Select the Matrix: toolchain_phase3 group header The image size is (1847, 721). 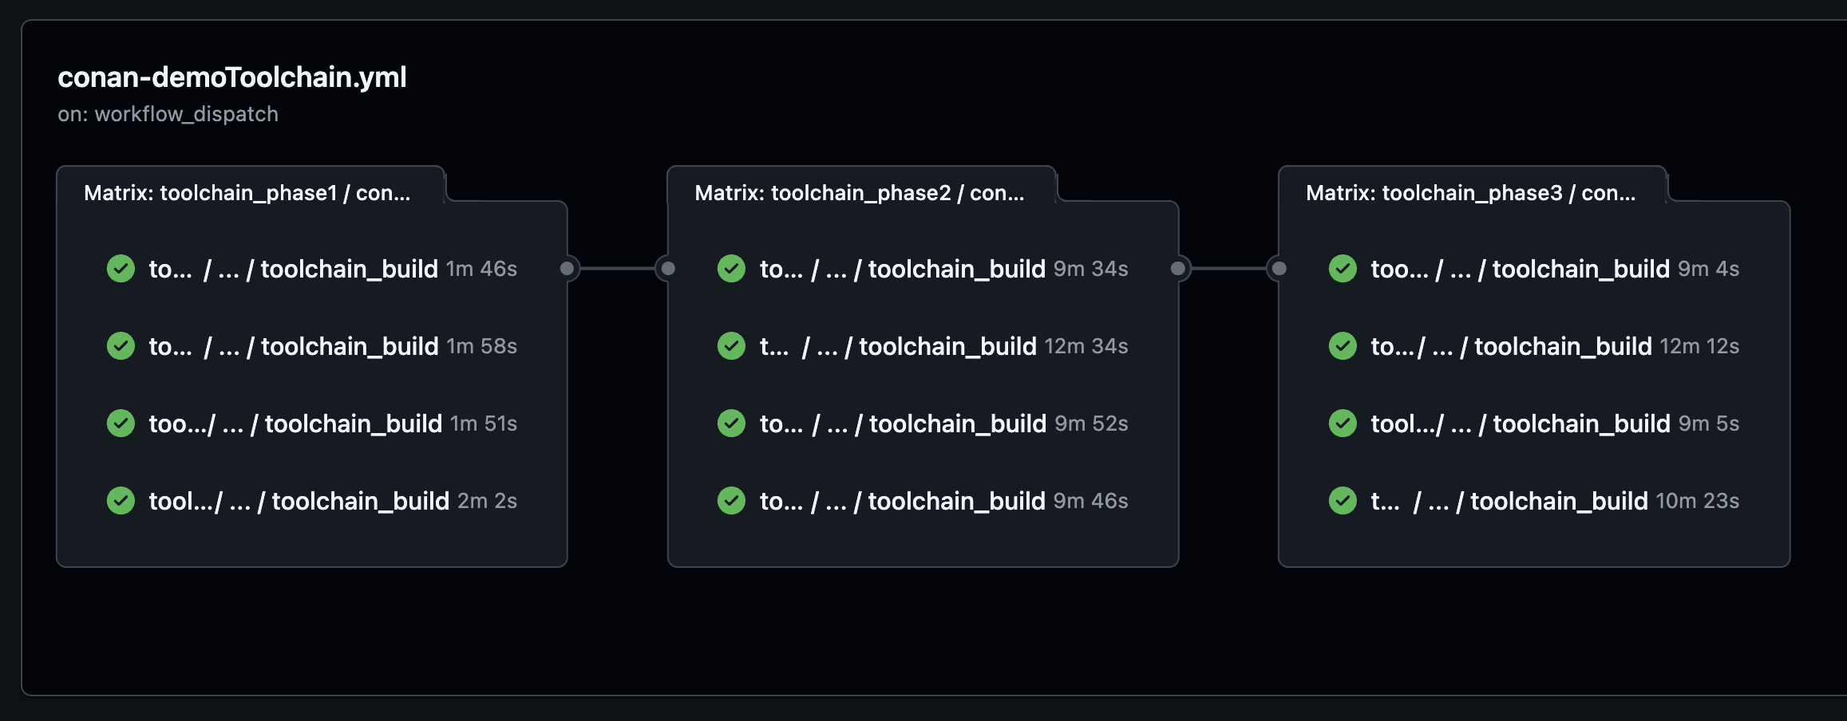[1470, 193]
